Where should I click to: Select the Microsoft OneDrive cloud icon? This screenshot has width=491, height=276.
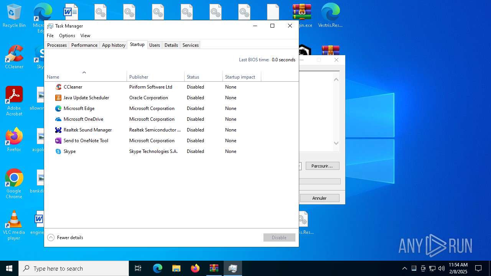[x=58, y=119]
